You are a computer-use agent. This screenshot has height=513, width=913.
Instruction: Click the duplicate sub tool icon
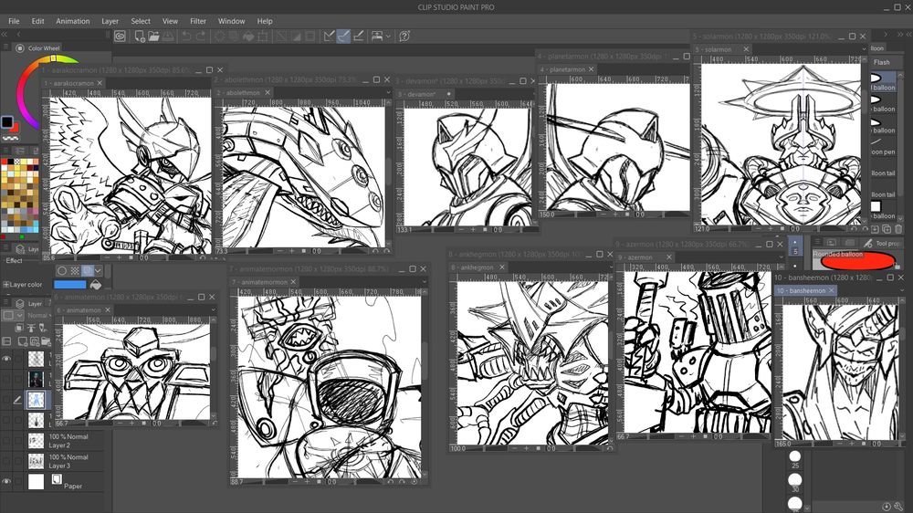pyautogui.click(x=887, y=229)
